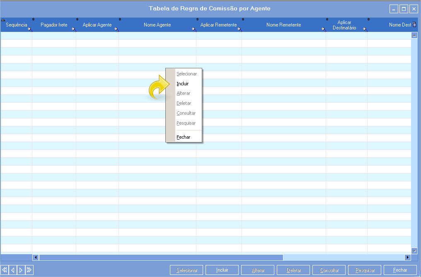
Task: Open the search magnifier in Nome Remetente header
Action: (x=324, y=29)
